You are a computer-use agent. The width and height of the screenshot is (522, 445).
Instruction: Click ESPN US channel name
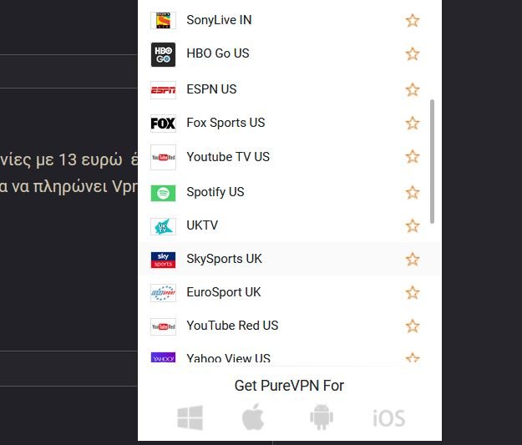pyautogui.click(x=211, y=89)
